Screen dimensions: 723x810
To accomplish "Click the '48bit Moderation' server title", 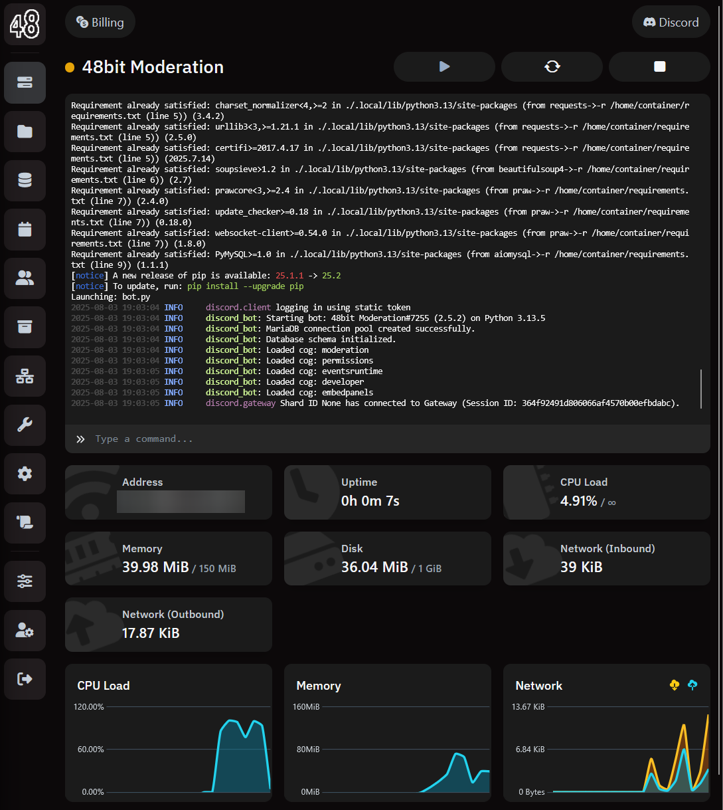I will [x=153, y=67].
